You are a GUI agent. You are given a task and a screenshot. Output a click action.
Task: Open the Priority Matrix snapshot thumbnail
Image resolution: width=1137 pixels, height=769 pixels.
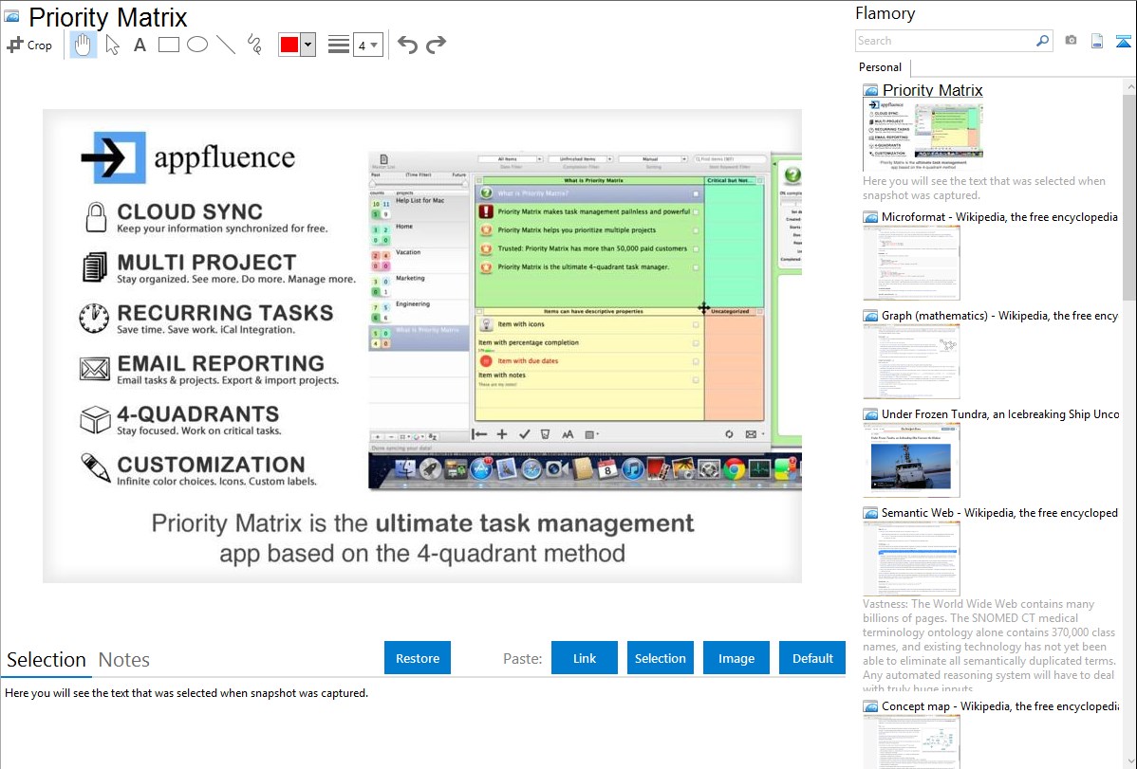coord(923,133)
